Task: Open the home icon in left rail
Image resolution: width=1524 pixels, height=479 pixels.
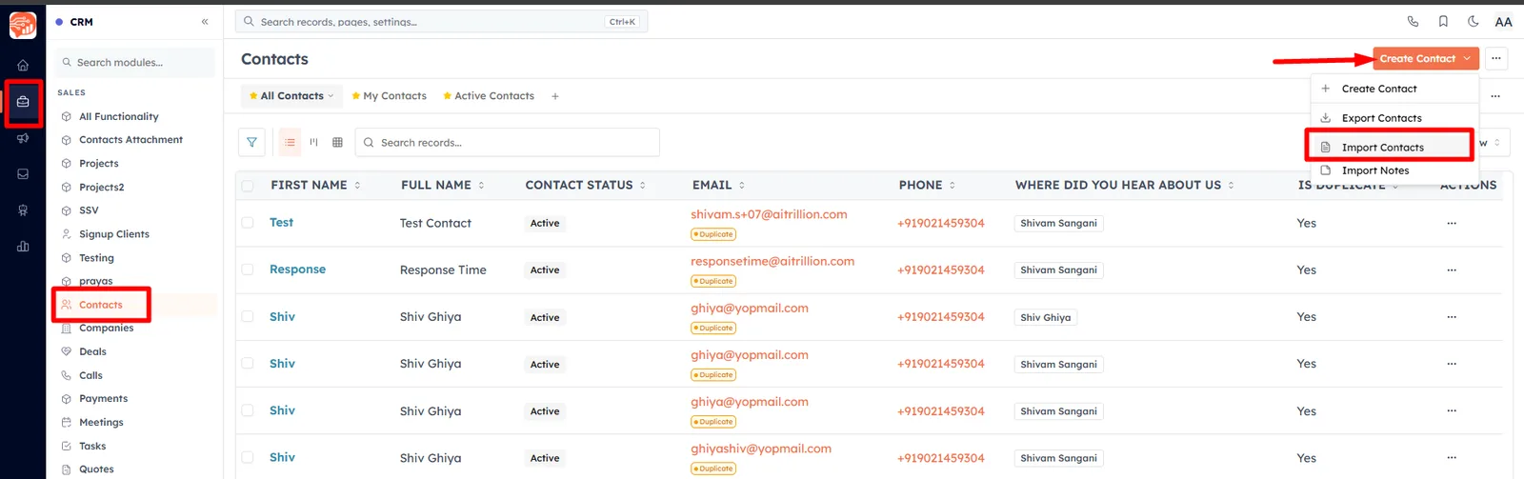Action: click(23, 66)
